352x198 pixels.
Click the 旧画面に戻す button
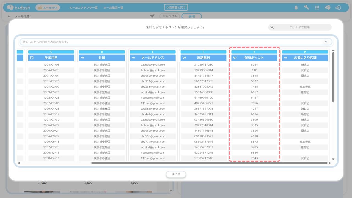tap(176, 8)
